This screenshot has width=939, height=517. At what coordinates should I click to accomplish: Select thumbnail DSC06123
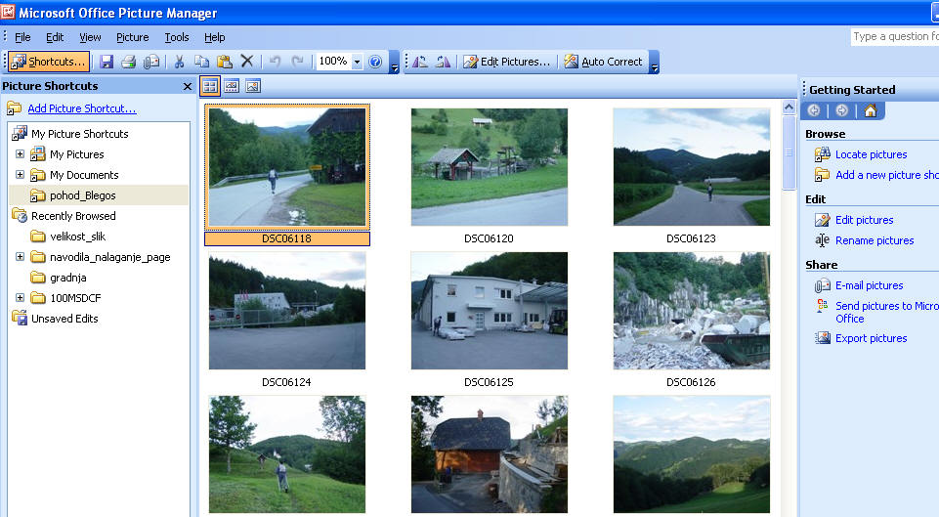coord(692,167)
